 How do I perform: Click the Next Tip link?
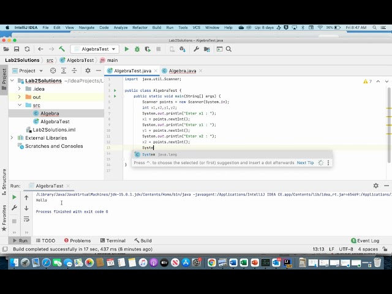305,163
